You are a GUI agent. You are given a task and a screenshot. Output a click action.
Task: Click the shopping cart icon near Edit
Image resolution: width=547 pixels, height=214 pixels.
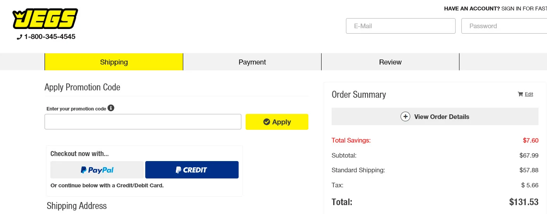click(x=520, y=94)
